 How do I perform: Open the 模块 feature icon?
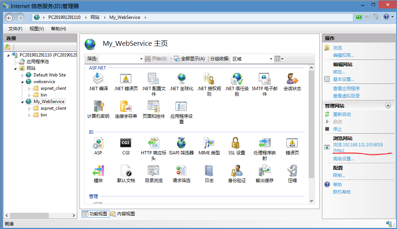(98, 174)
